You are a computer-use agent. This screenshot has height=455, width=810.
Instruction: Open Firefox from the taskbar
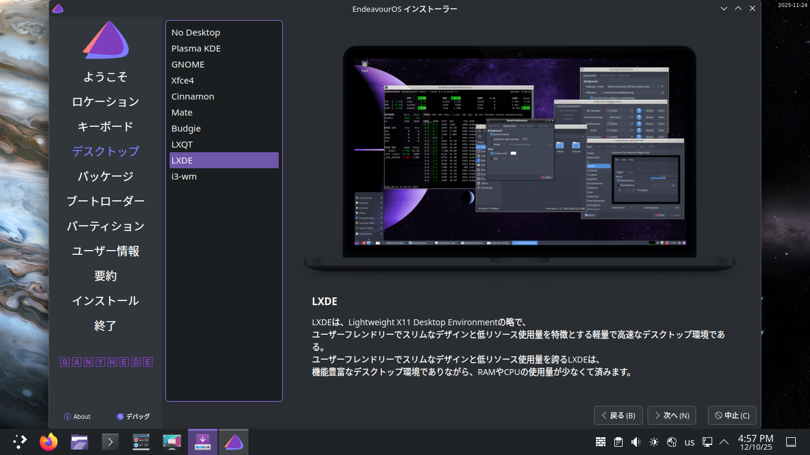tap(49, 442)
